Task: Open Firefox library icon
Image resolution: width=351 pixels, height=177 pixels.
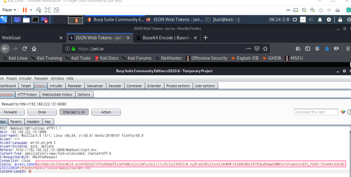Action: (298, 49)
